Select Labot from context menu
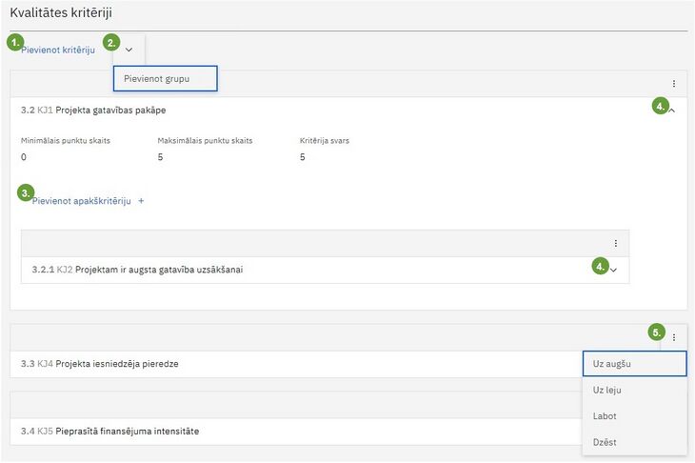Image resolution: width=695 pixels, height=463 pixels. pyautogui.click(x=635, y=416)
